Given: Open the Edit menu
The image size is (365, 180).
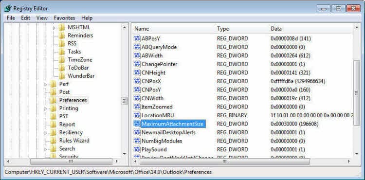Looking at the screenshot, I should point(26,18).
